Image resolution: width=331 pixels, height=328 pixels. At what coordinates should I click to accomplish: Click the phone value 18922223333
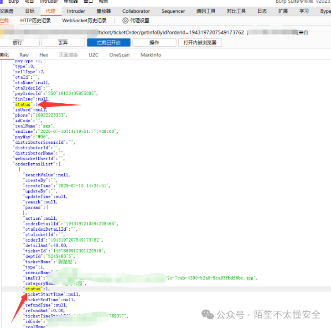(49, 115)
